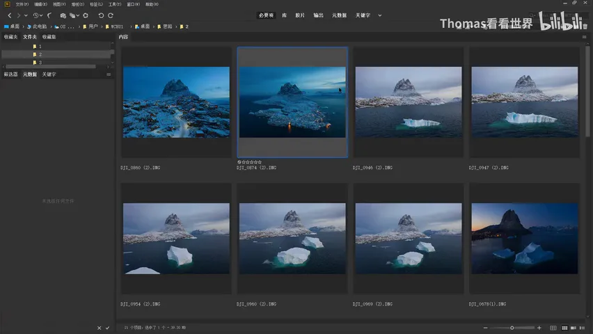The image size is (593, 334).
Task: Switch to the 输出 workspace
Action: pyautogui.click(x=319, y=15)
